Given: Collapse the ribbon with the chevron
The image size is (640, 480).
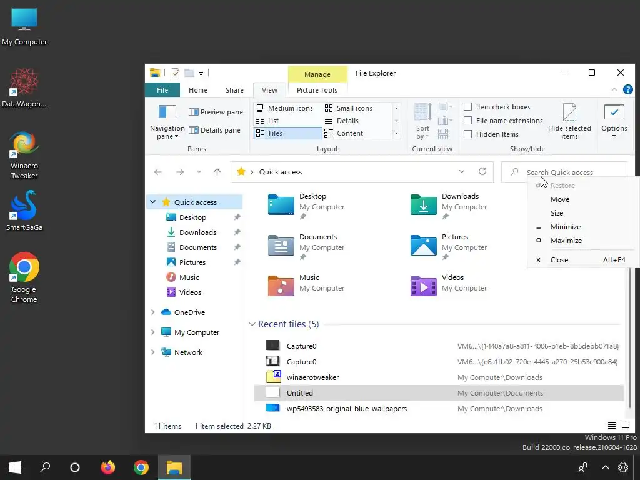Looking at the screenshot, I should coord(614,89).
